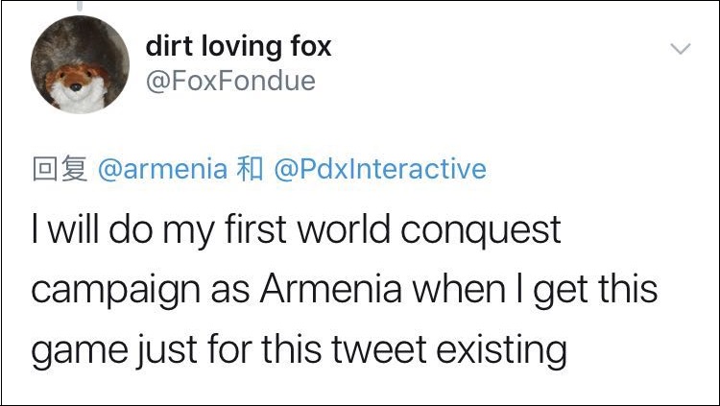Screen dimensions: 720x406
Task: Open the @armenia mention link
Action: click(x=162, y=170)
